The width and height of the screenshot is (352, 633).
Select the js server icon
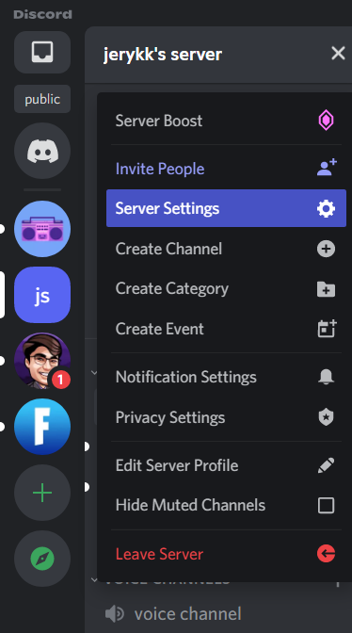[x=42, y=295]
